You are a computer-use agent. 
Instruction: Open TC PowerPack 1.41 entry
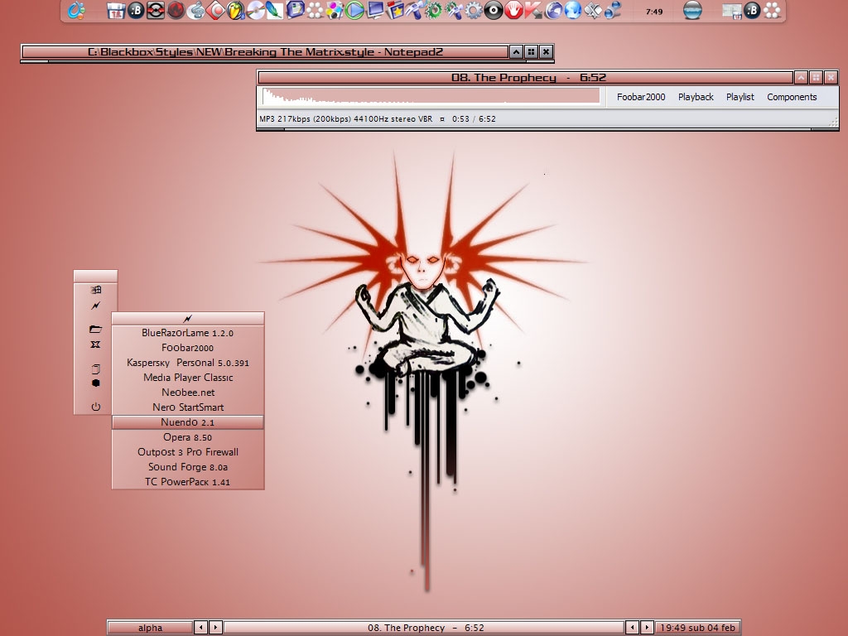pyautogui.click(x=188, y=482)
